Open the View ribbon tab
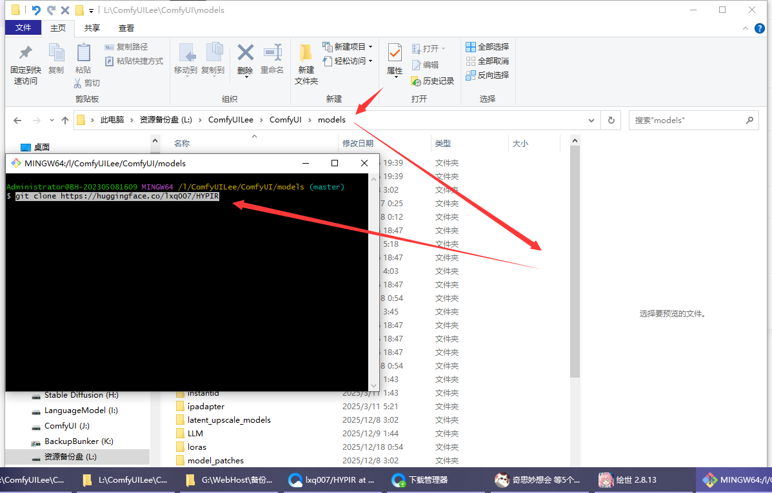Viewport: 772px width, 493px height. (126, 28)
